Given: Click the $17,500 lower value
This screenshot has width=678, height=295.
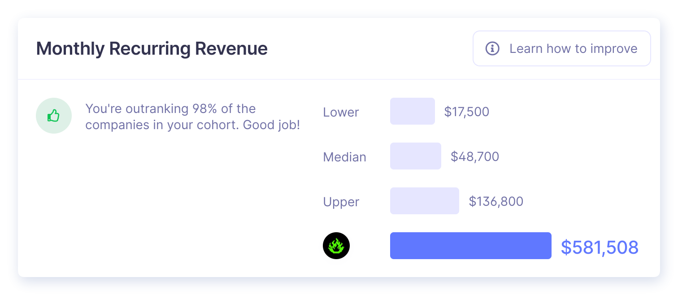Looking at the screenshot, I should (466, 112).
